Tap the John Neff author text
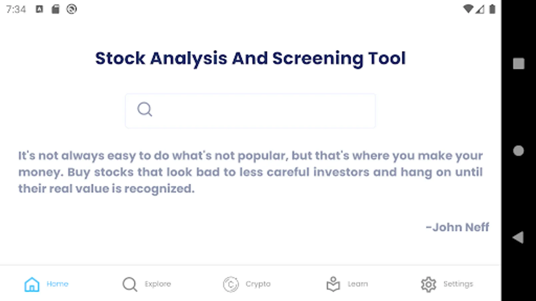This screenshot has height=301, width=536. point(457,227)
